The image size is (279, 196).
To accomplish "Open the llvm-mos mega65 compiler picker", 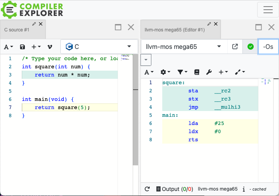I will (184, 47).
